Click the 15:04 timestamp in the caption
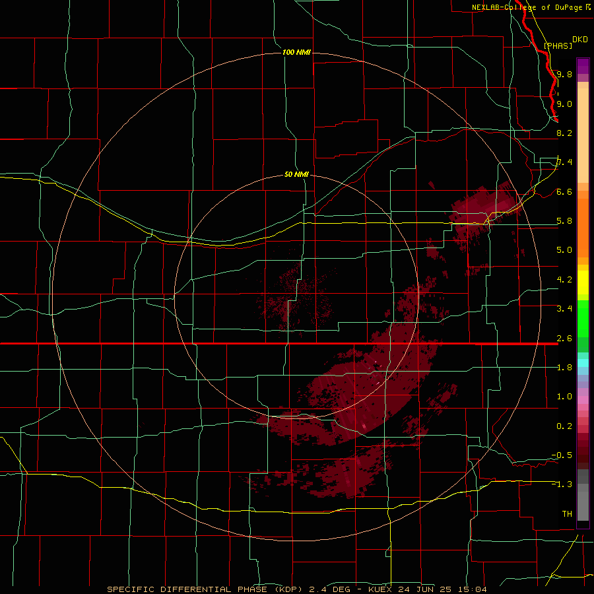The image size is (594, 594). coord(472,589)
